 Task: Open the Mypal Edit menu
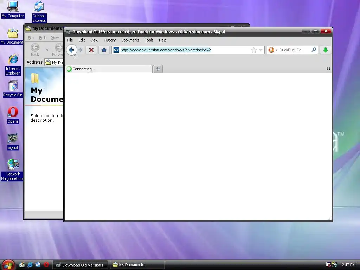(82, 40)
